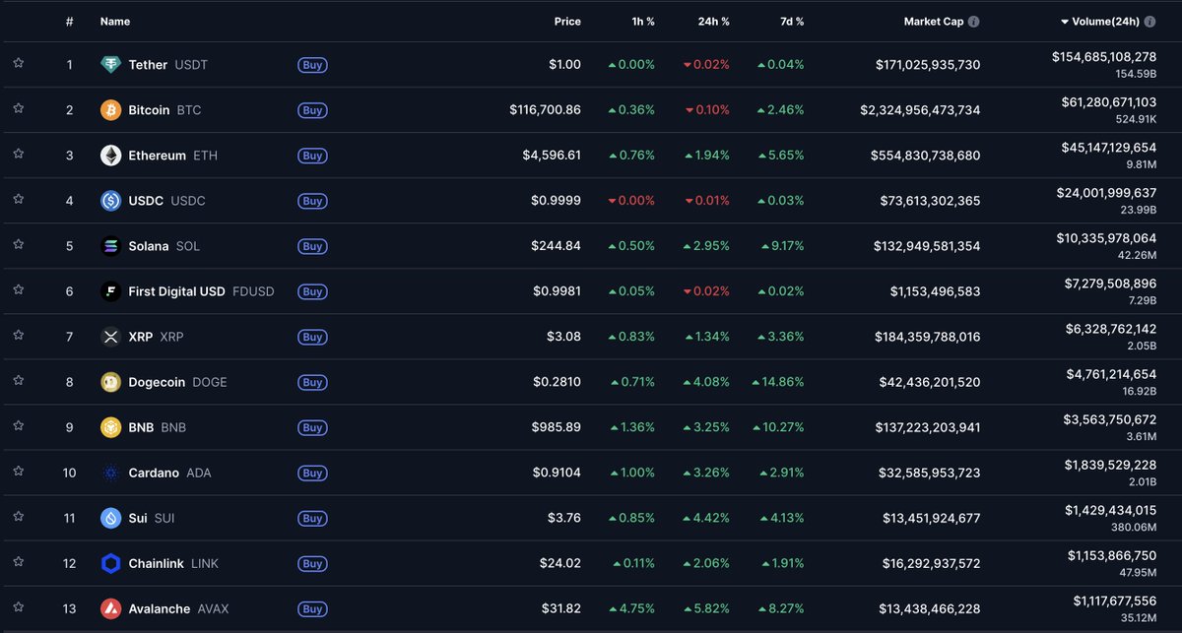This screenshot has width=1182, height=633.
Task: Click the Tether coin logo
Action: click(x=110, y=65)
